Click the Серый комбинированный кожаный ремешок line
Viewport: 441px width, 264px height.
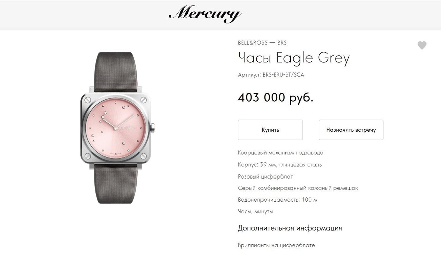click(x=298, y=188)
